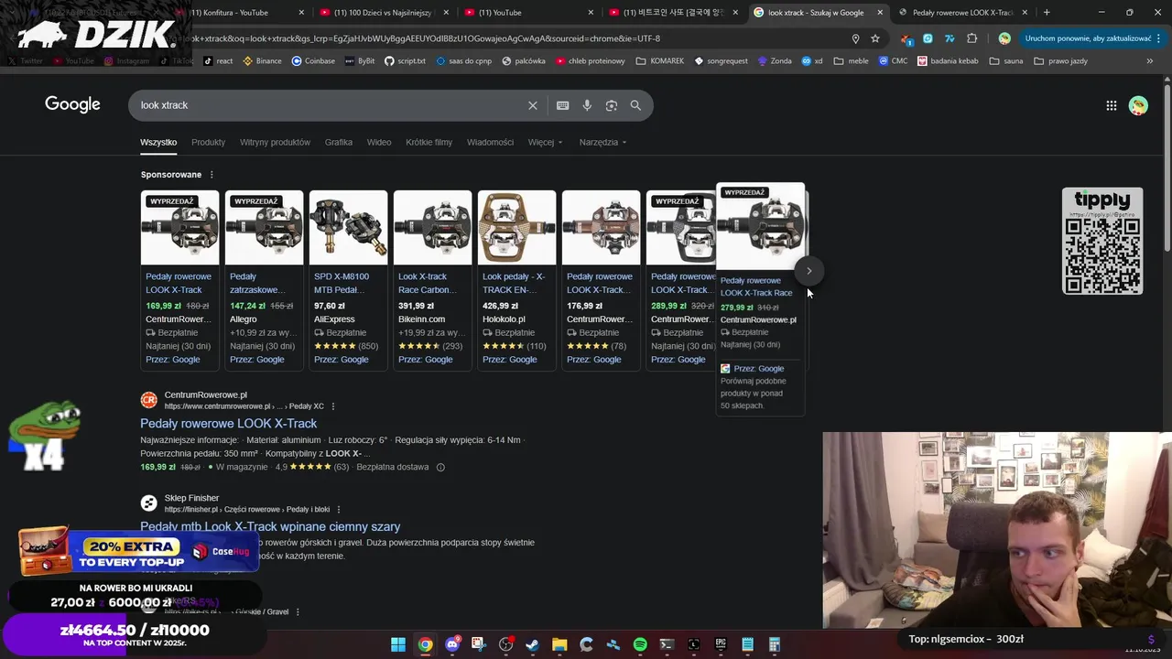
Task: Open Spotify from the taskbar
Action: 640,644
